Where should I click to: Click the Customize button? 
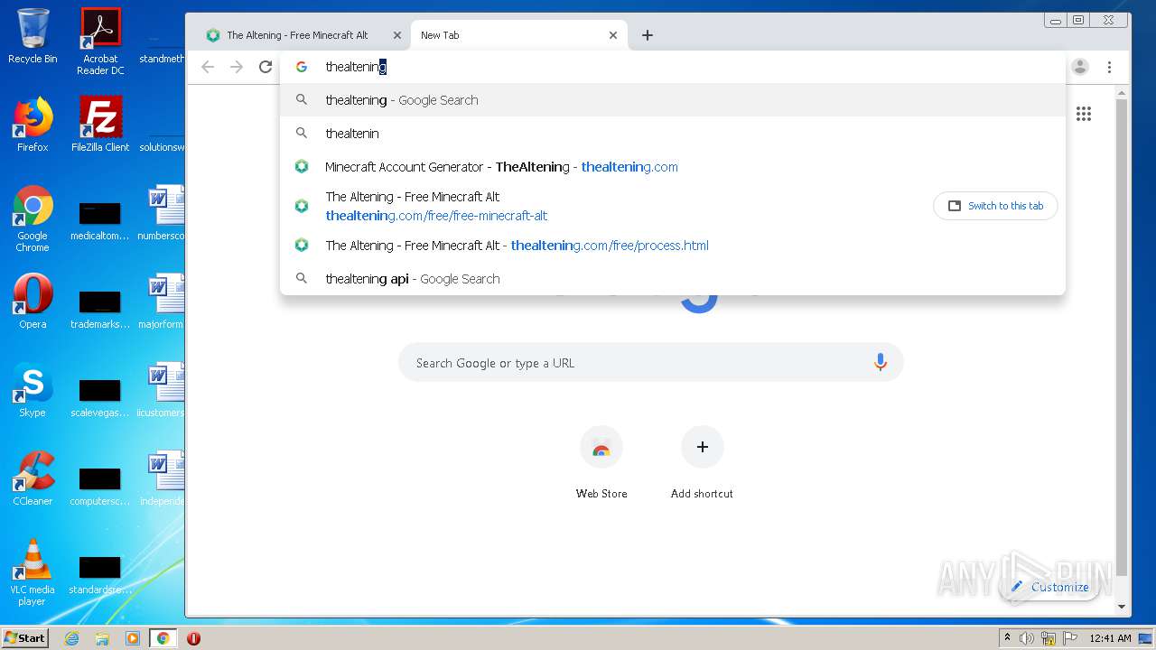pos(1049,587)
